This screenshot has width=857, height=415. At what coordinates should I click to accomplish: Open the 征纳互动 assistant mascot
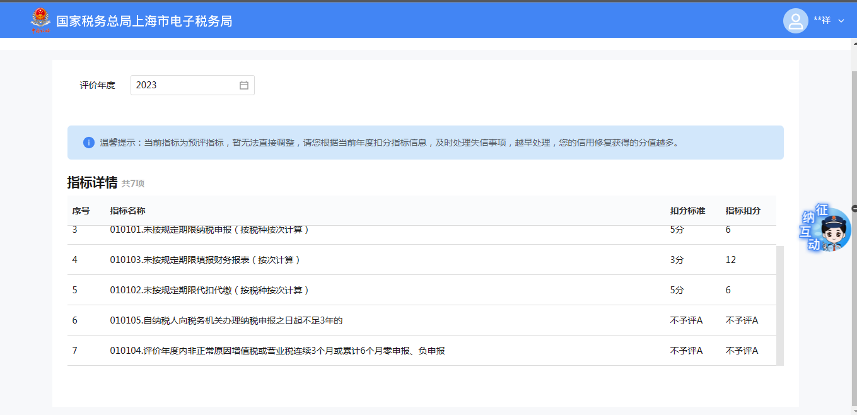827,229
